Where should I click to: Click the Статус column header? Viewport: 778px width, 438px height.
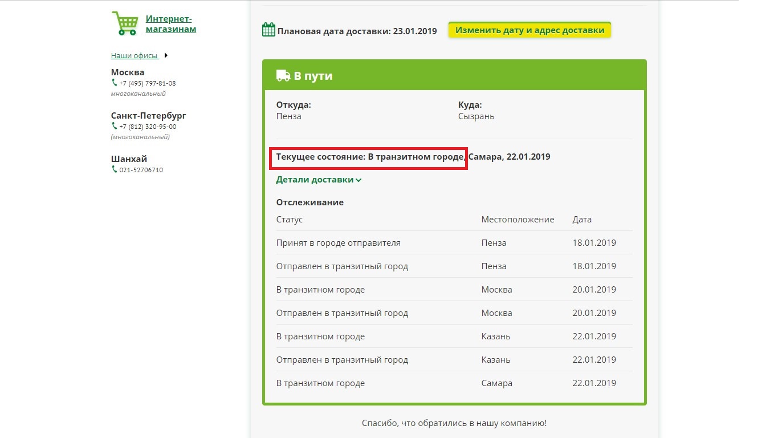290,220
